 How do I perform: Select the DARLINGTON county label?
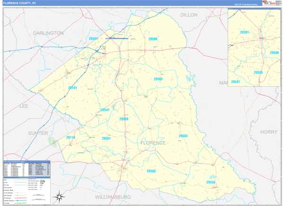(x=48, y=33)
